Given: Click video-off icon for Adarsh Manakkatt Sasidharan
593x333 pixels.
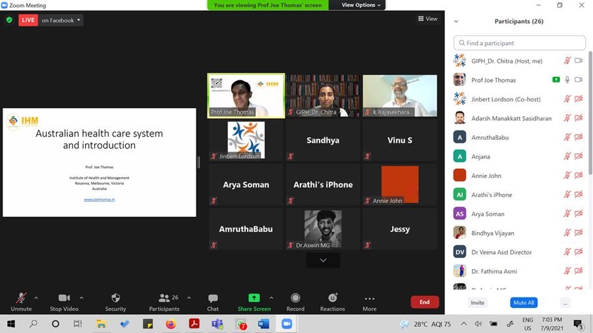Looking at the screenshot, I should tap(579, 118).
